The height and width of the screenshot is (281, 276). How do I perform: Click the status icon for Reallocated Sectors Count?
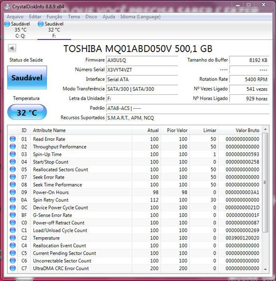[x=13, y=169]
